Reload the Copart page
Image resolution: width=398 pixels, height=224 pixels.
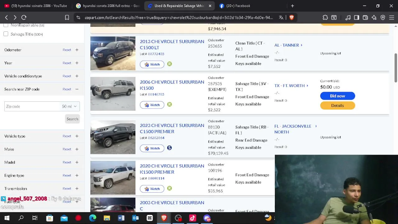[x=24, y=18]
